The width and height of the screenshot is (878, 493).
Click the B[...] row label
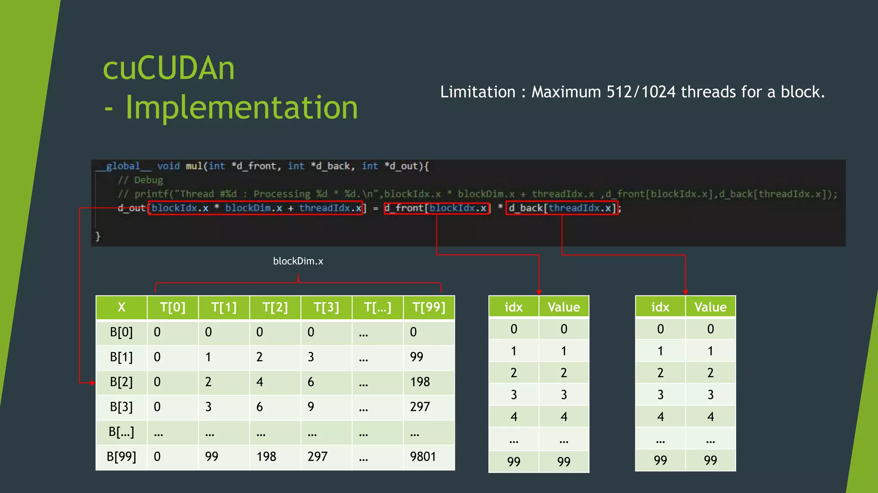[121, 432]
